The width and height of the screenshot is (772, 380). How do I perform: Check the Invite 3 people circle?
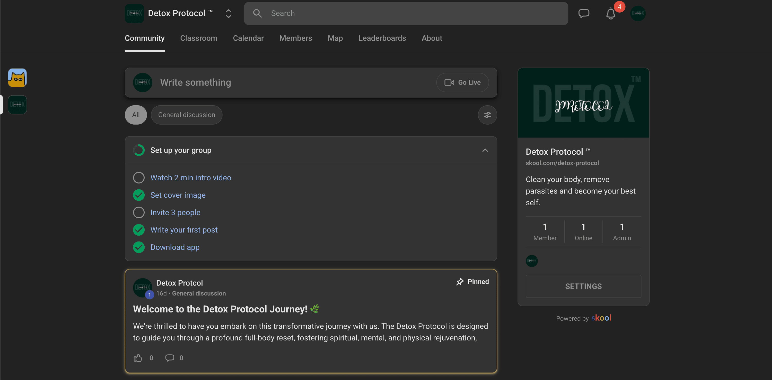click(139, 212)
